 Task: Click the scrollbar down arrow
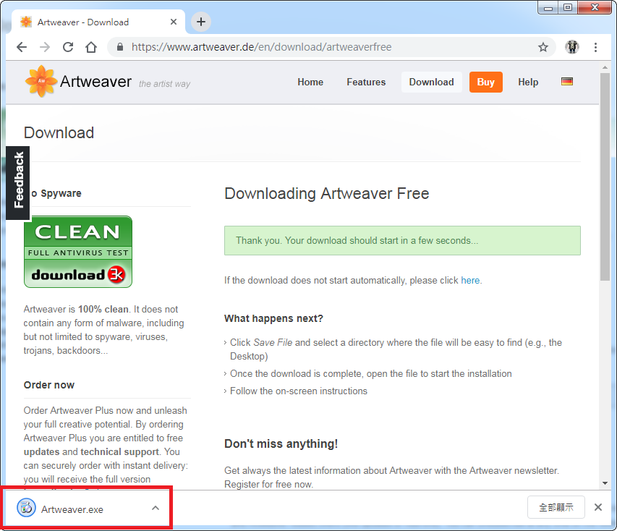605,483
